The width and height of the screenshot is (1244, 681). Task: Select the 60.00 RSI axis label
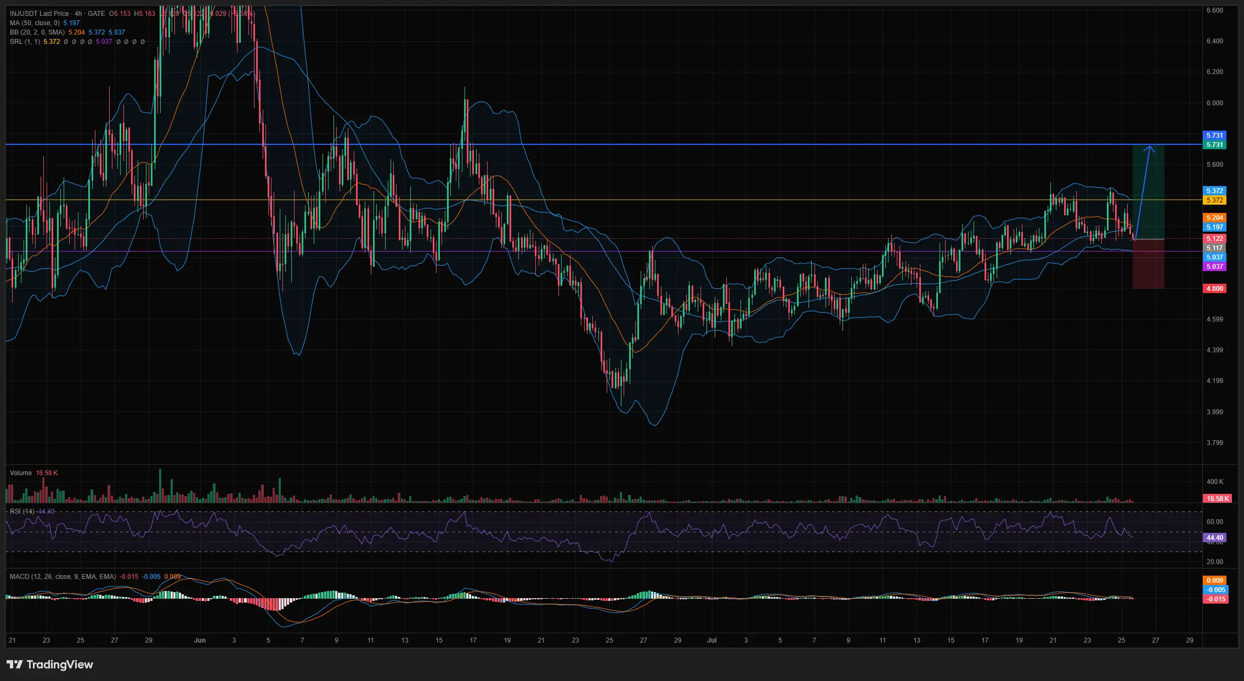1215,522
